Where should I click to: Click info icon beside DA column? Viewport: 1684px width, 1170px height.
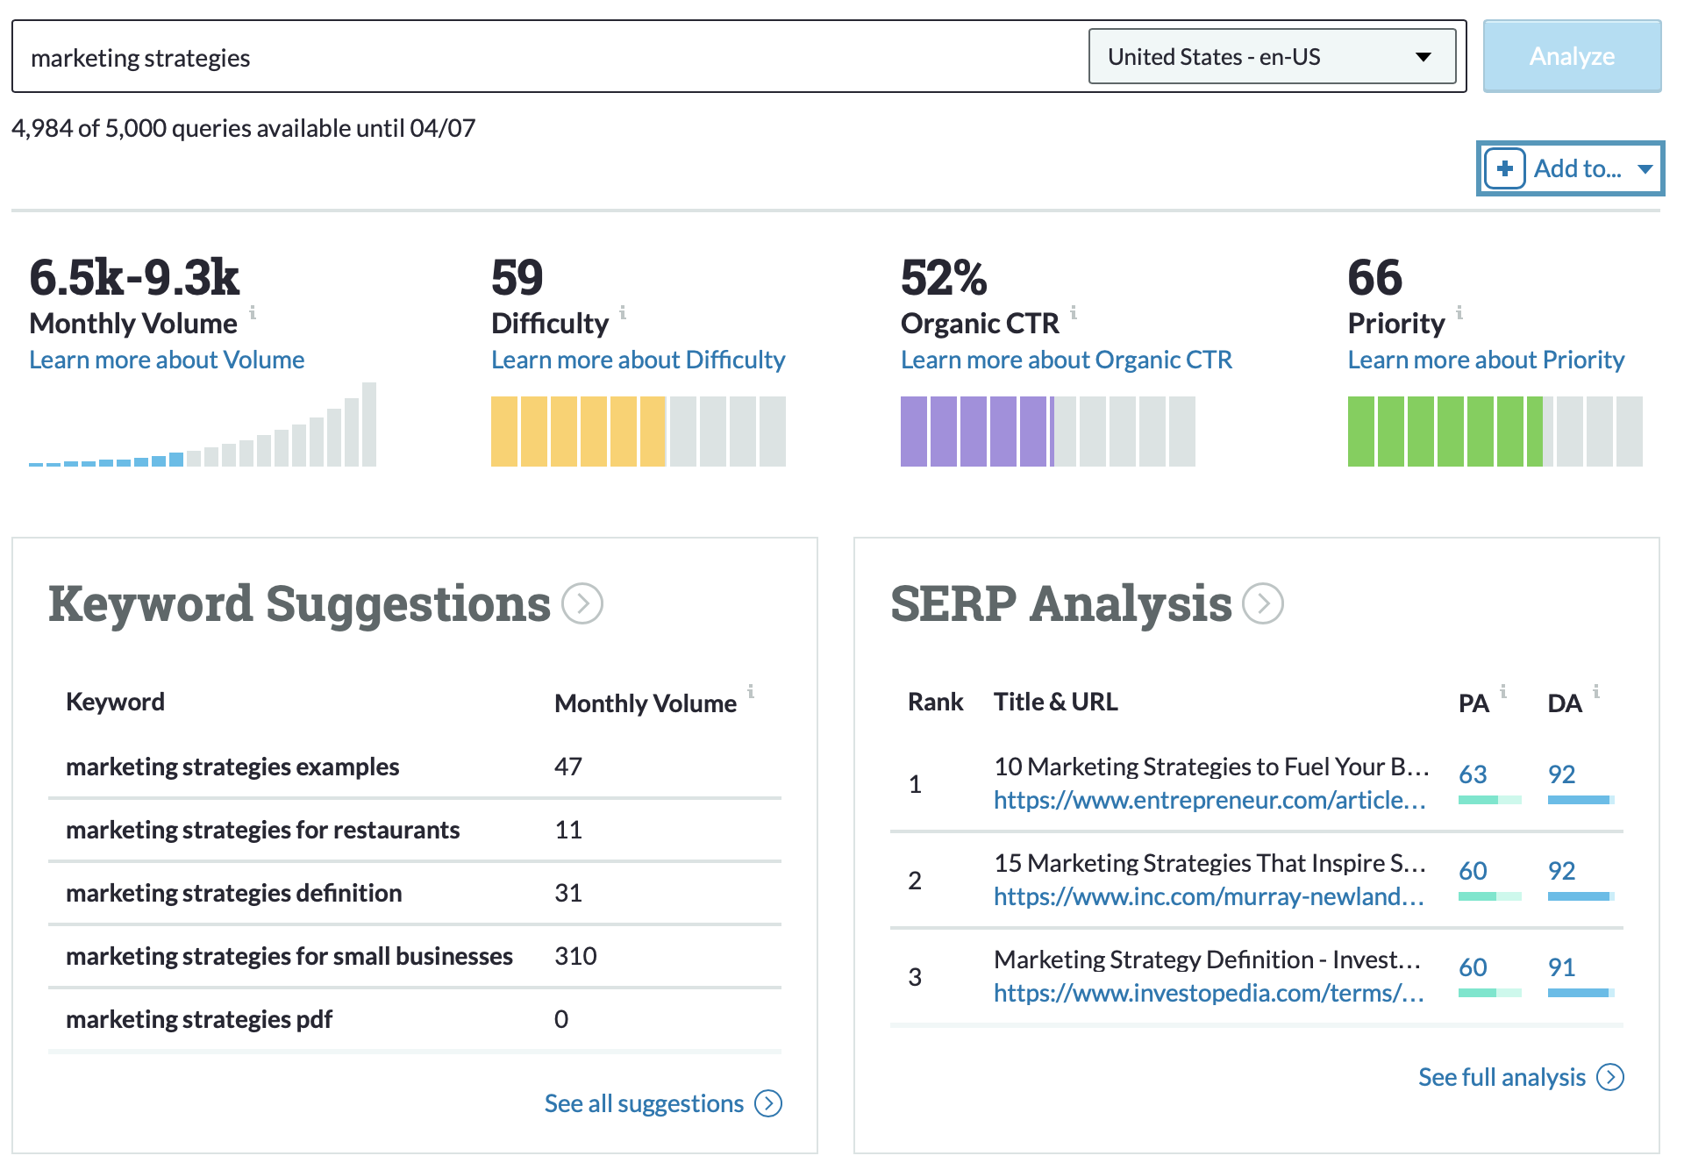[x=1596, y=691]
